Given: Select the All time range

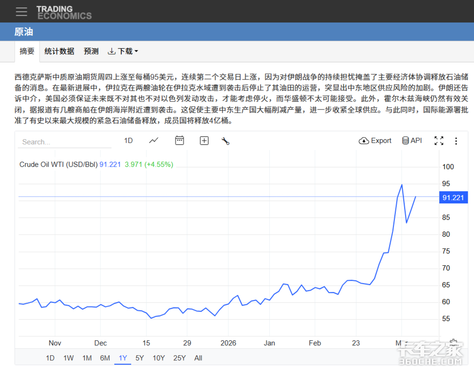Looking at the screenshot, I should click(198, 358).
